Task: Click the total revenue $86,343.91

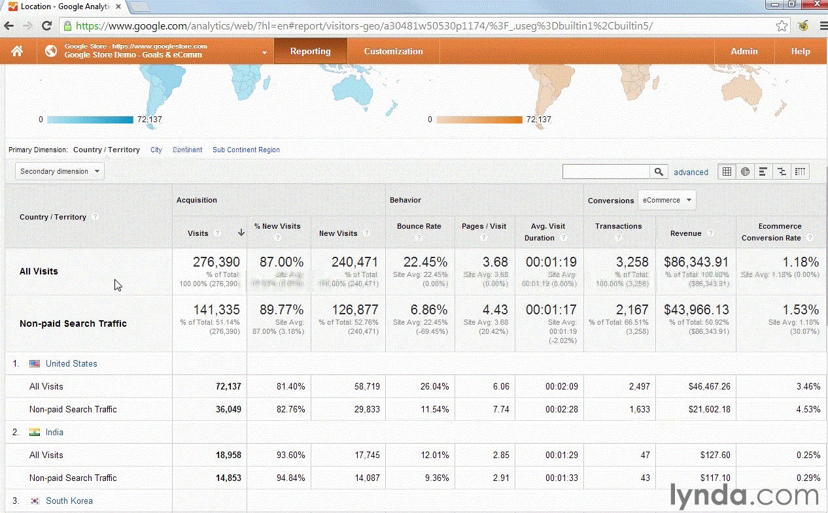Action: coord(697,262)
